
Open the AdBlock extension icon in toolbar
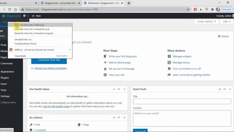click(x=195, y=10)
